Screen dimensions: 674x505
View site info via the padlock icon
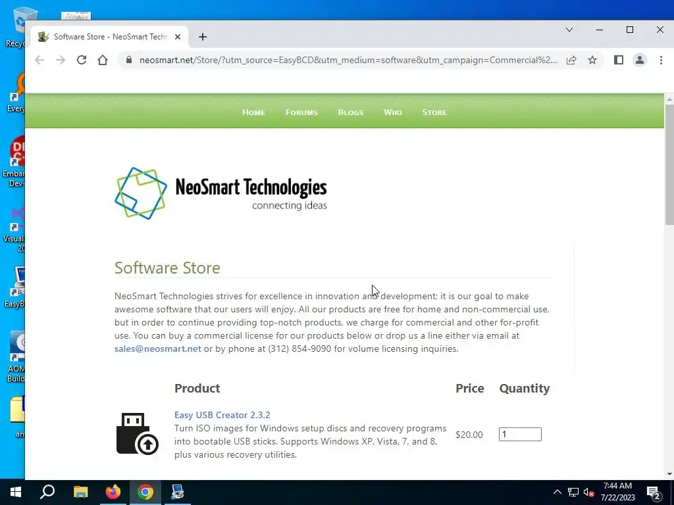click(x=128, y=60)
